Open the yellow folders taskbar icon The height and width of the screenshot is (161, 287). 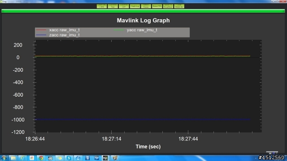click(60, 158)
